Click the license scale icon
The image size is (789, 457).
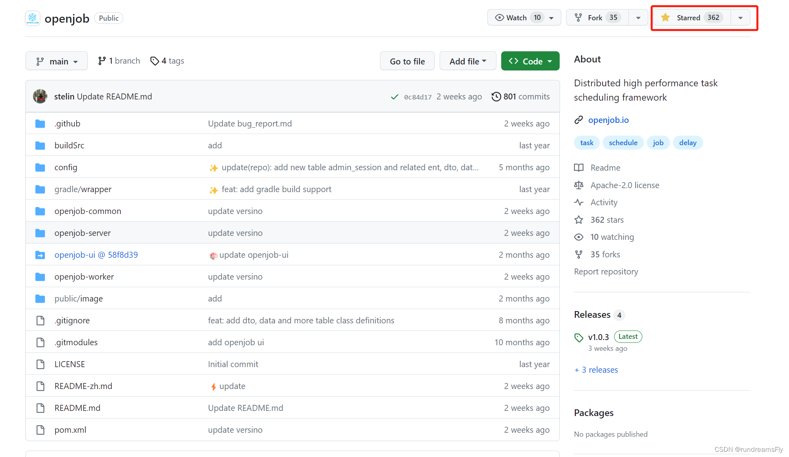[579, 185]
